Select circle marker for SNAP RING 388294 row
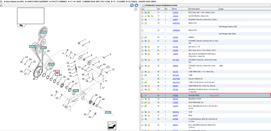 (143, 86)
